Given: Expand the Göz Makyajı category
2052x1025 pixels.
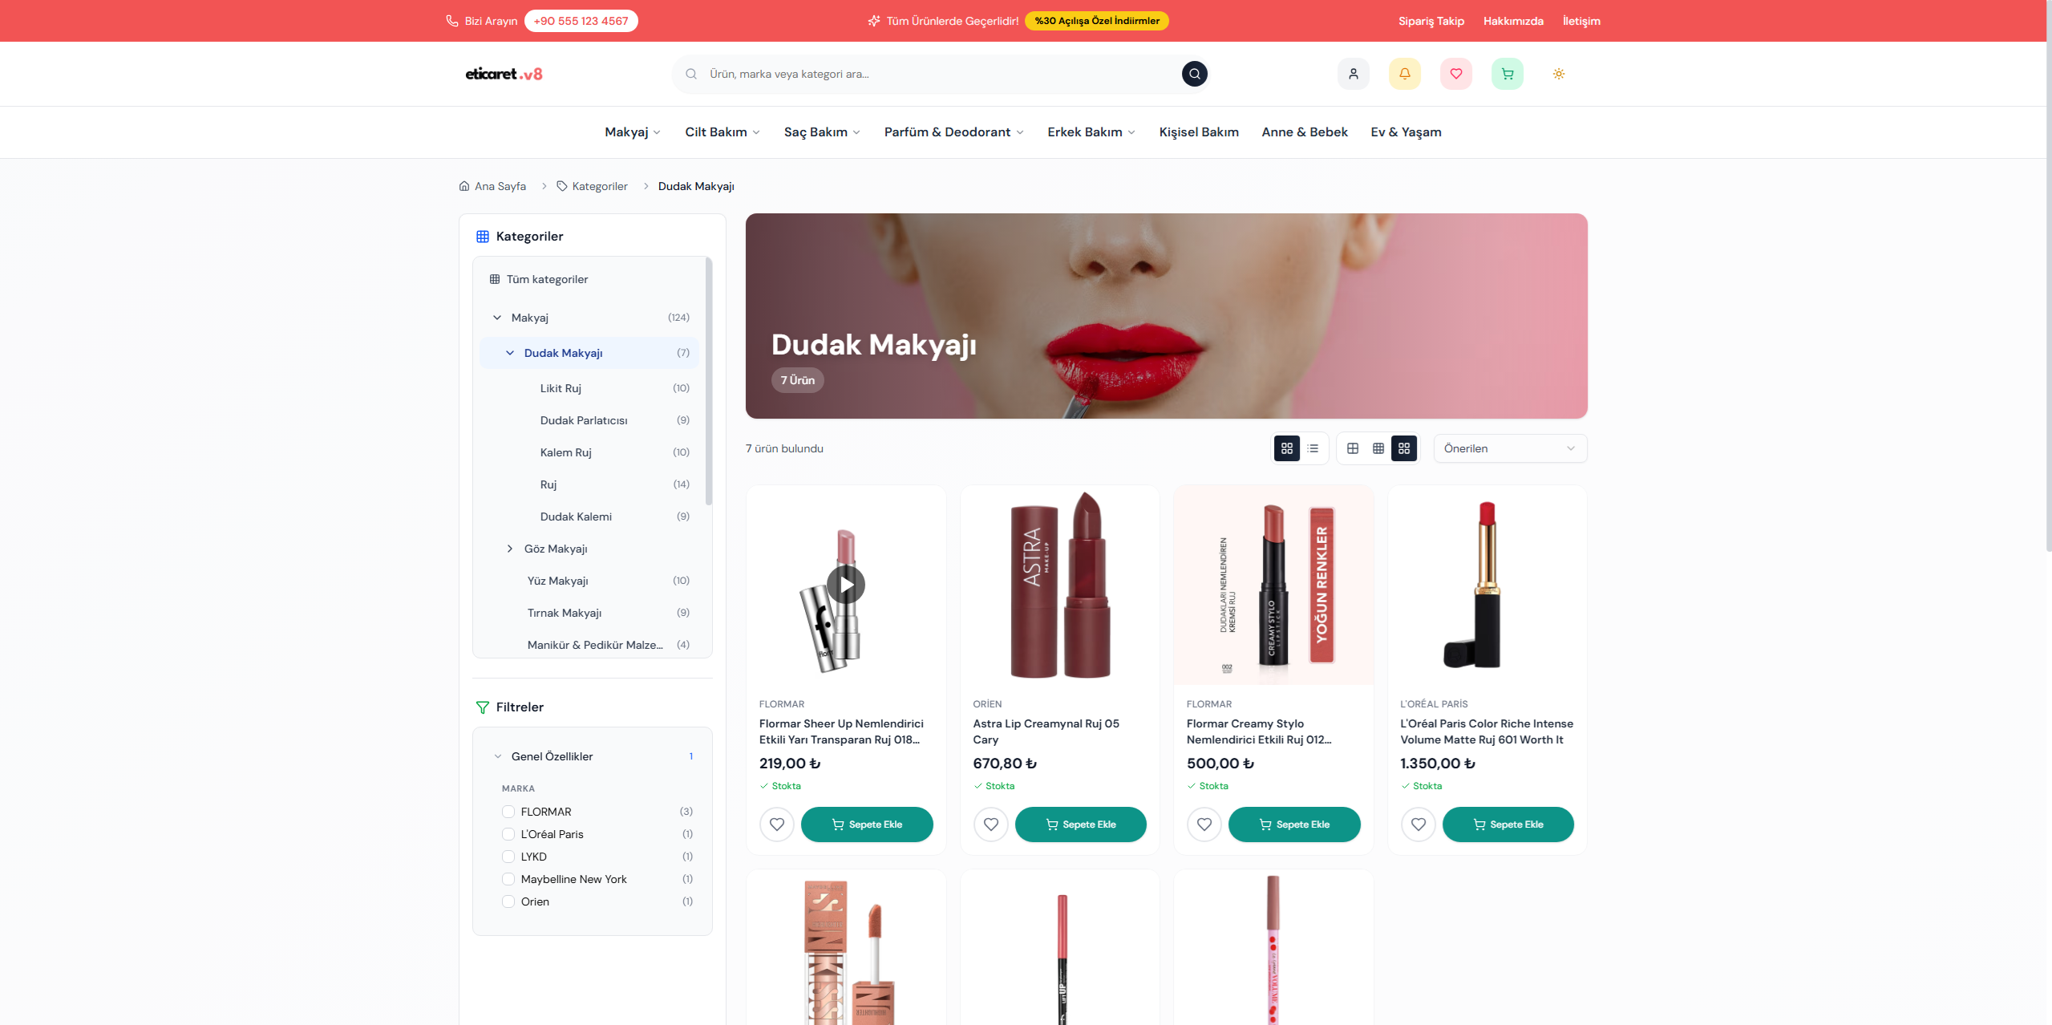Looking at the screenshot, I should 510,549.
